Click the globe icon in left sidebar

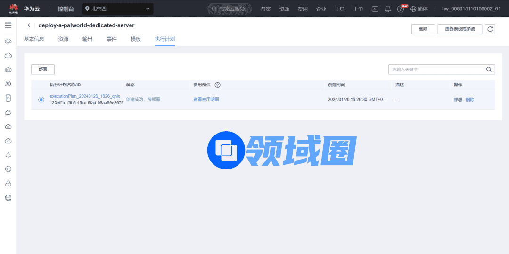(8, 198)
